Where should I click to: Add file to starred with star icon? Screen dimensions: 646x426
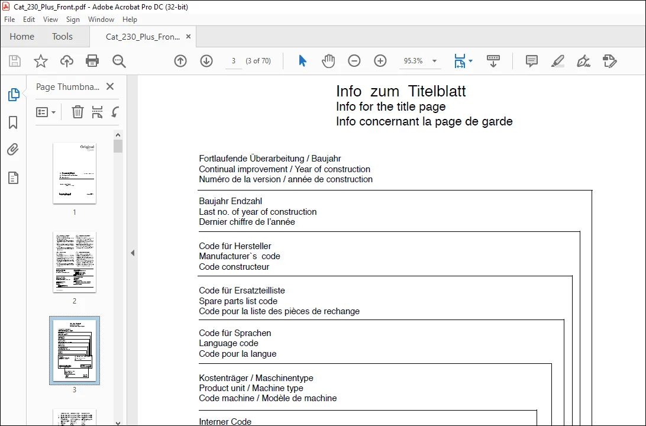pos(40,61)
